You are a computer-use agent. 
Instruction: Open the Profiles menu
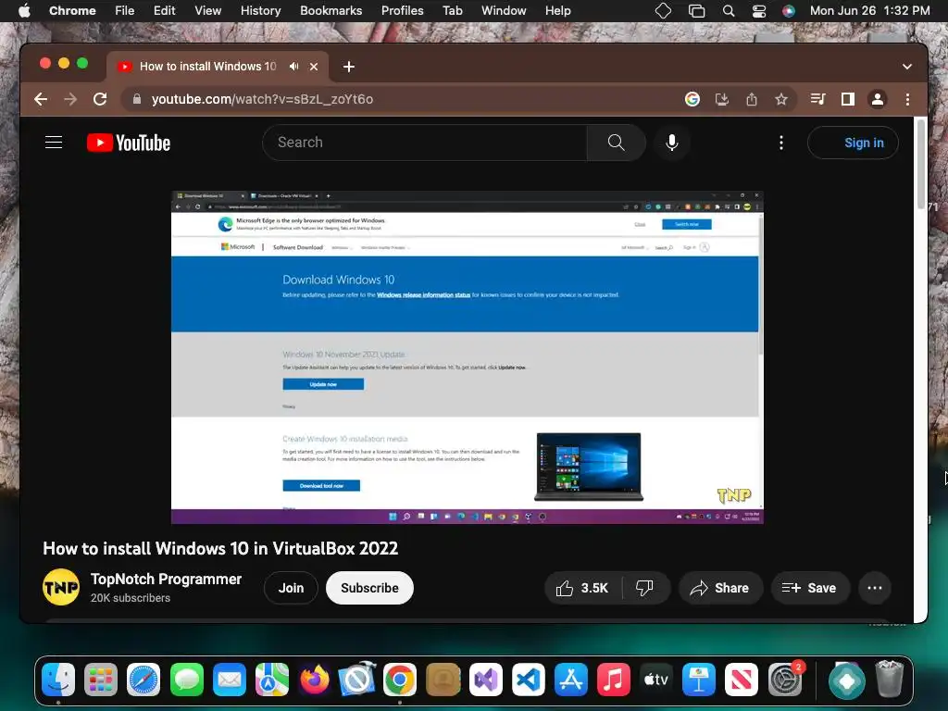tap(402, 11)
